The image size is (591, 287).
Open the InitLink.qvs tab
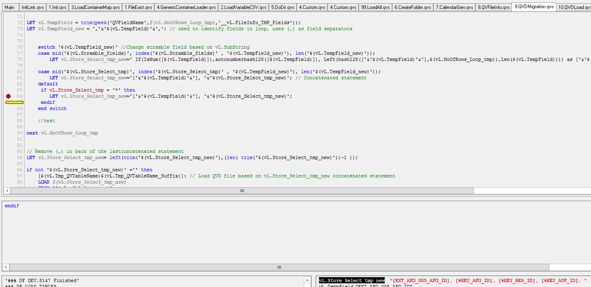[x=33, y=7]
